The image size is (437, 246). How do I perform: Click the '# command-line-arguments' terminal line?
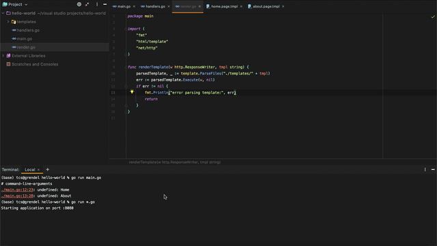(27, 184)
